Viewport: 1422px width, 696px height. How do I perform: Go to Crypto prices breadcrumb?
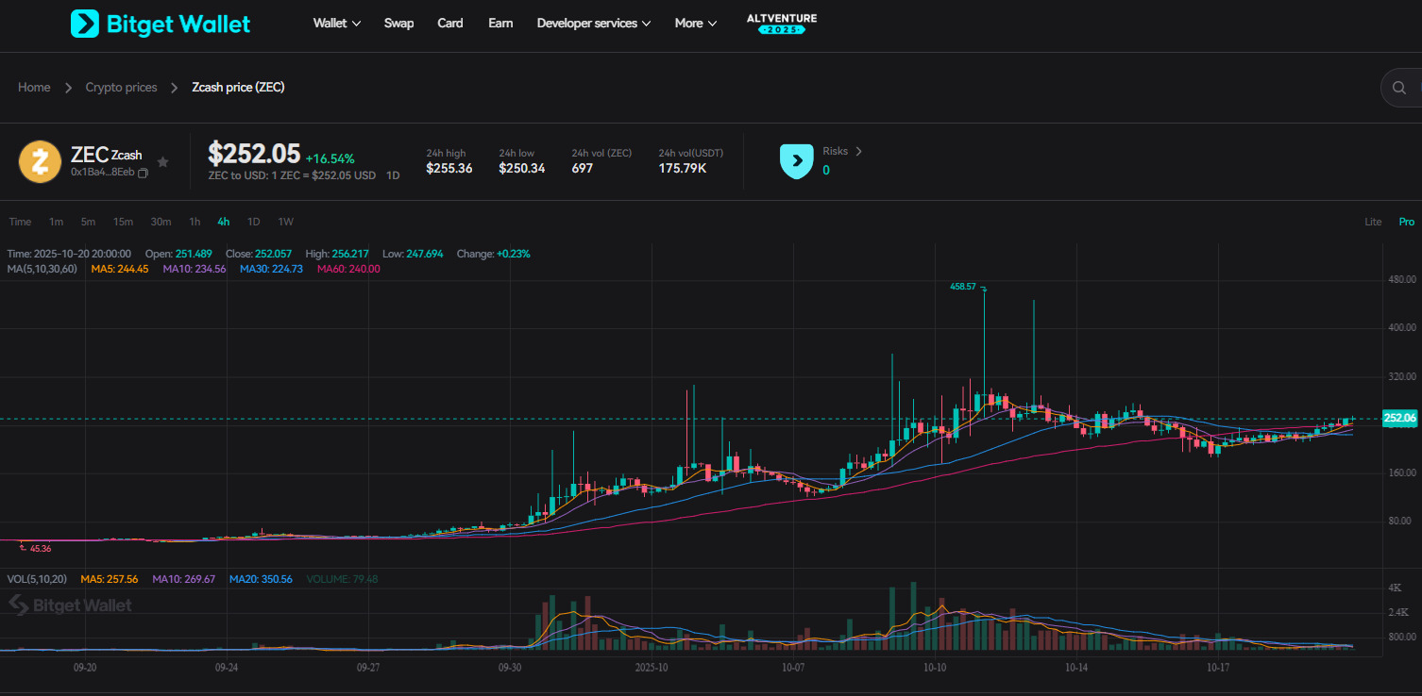tap(121, 88)
